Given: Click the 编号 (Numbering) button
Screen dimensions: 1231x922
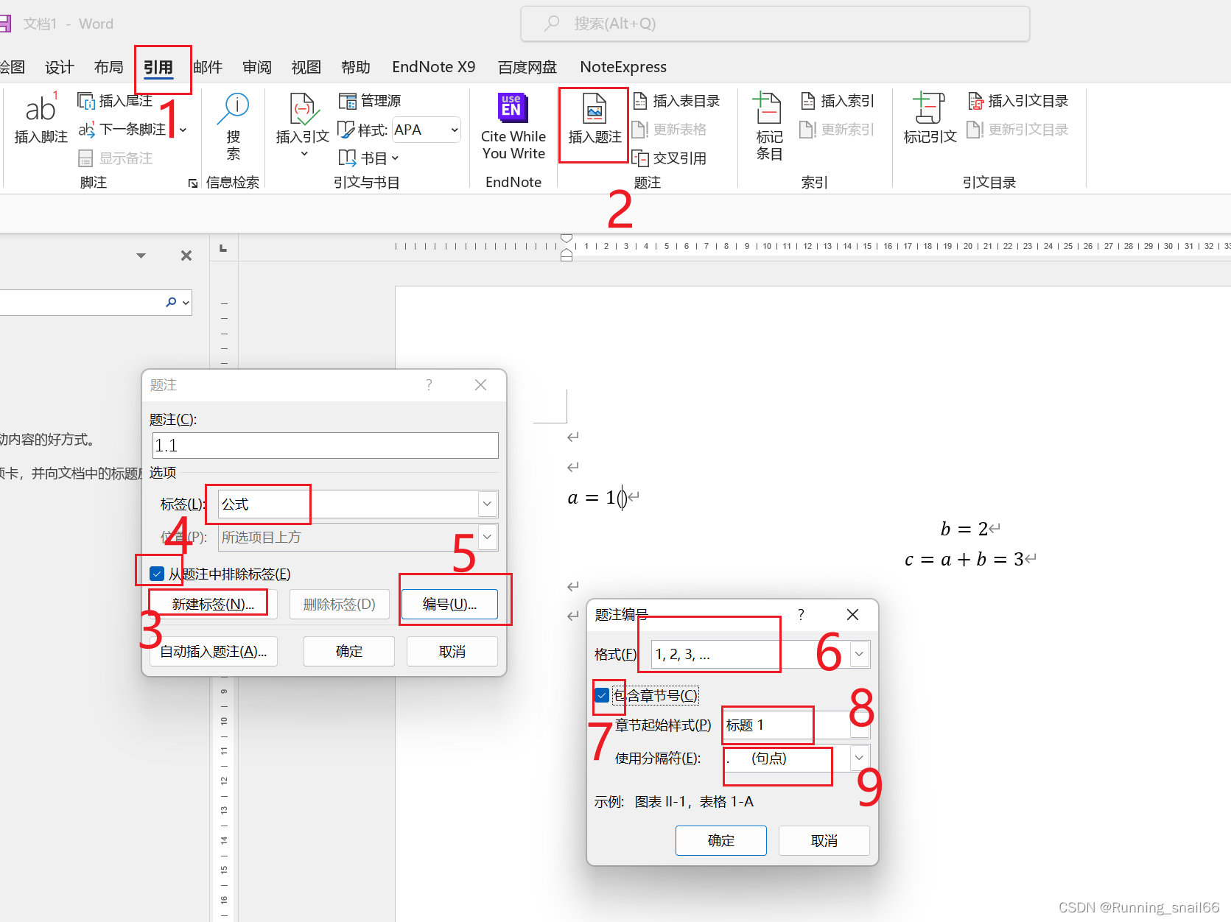Looking at the screenshot, I should pyautogui.click(x=449, y=605).
